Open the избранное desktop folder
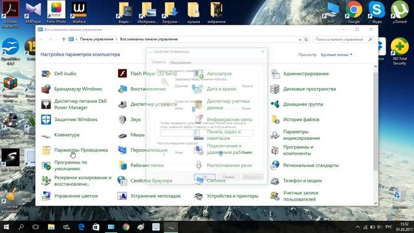The image size is (414, 233). click(x=217, y=12)
